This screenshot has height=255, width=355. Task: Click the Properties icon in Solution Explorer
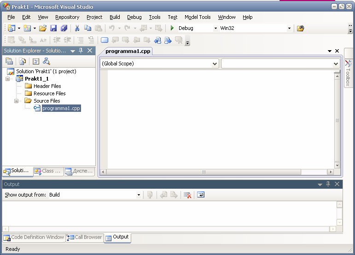coord(9,61)
